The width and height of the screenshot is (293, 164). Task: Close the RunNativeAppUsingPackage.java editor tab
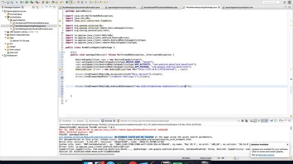pos(219,7)
